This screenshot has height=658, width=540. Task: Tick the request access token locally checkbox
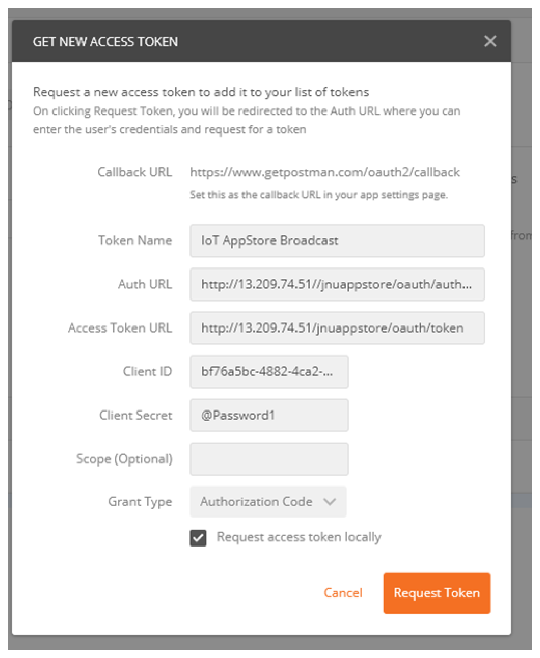[198, 537]
